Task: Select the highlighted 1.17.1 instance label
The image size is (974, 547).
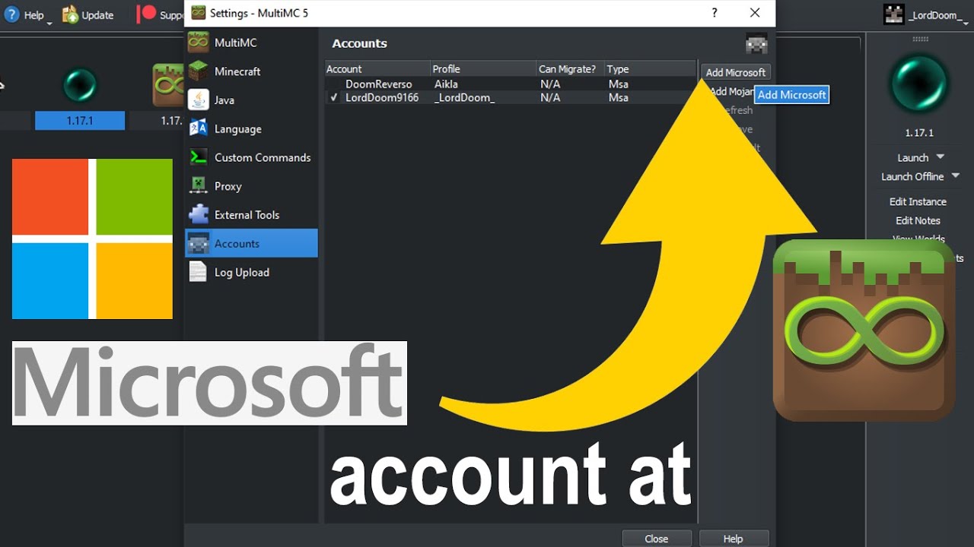Action: click(x=80, y=120)
